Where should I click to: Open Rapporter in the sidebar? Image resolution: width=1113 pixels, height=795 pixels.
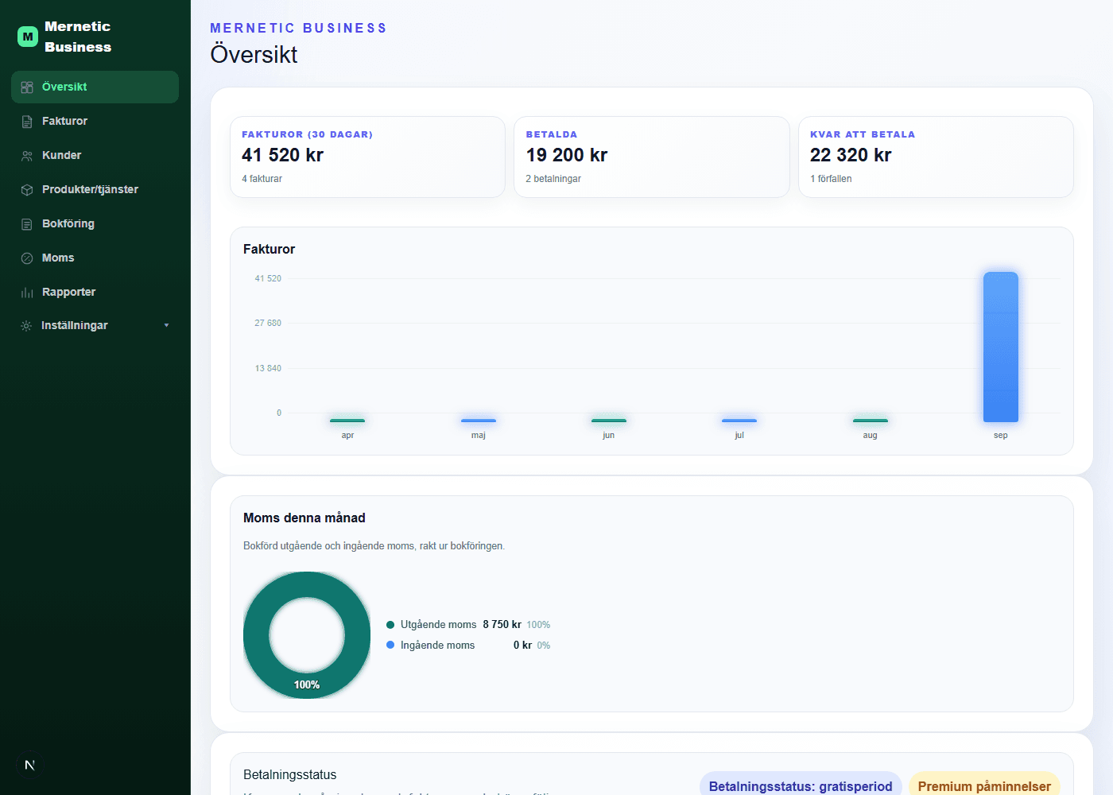95,292
